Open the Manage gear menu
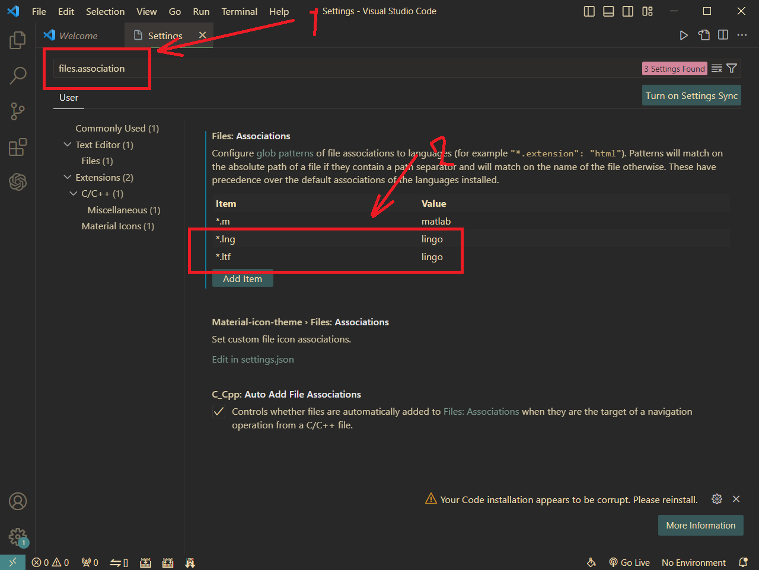 18,537
